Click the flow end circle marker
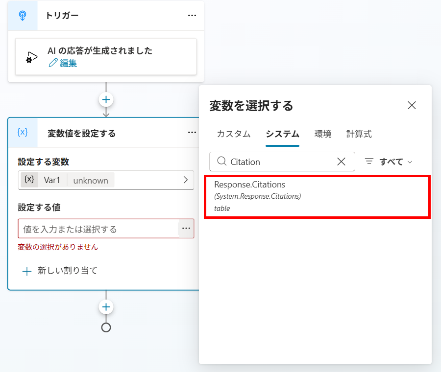441x372 pixels. (x=106, y=327)
